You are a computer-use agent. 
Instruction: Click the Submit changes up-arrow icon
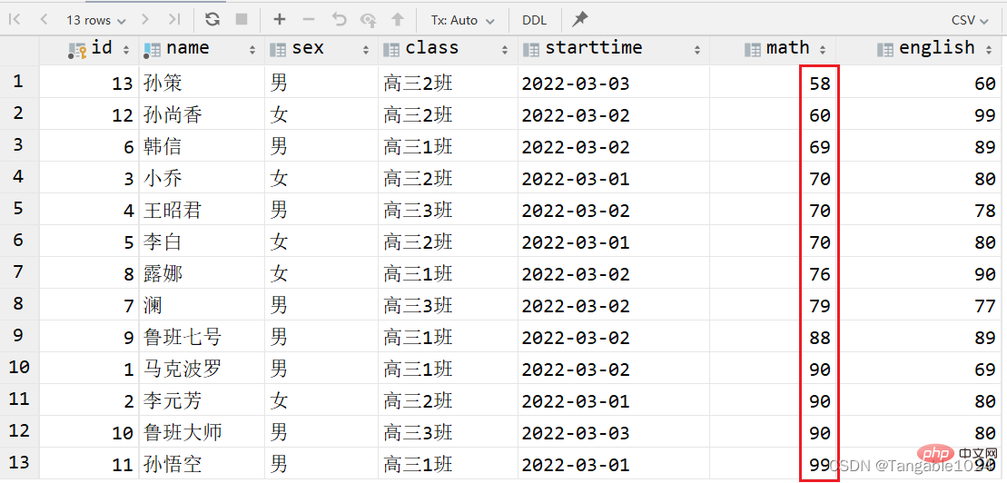(397, 19)
